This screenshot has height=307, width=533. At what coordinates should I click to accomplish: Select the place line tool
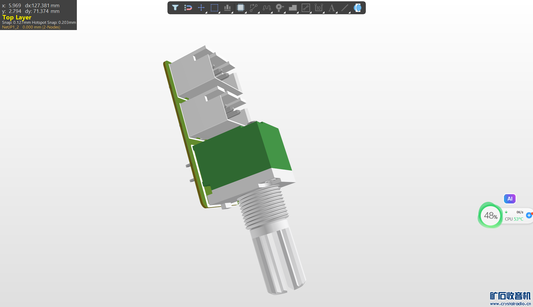[345, 8]
